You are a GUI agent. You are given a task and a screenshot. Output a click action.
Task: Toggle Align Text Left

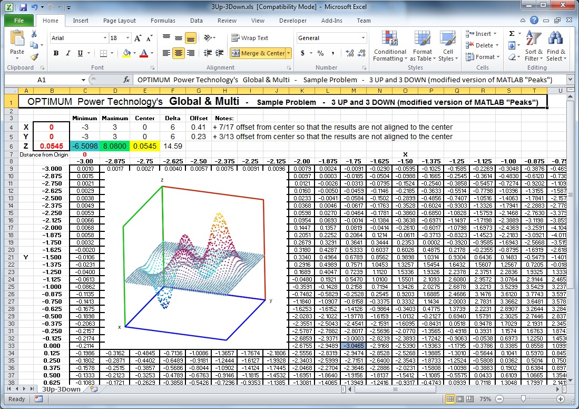166,53
